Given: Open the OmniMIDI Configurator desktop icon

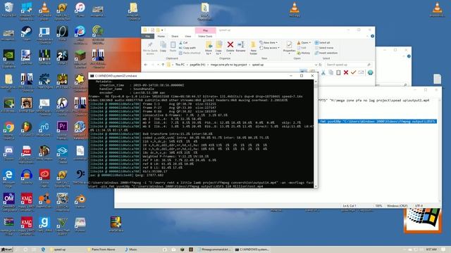Looking at the screenshot, I should click(9, 202).
